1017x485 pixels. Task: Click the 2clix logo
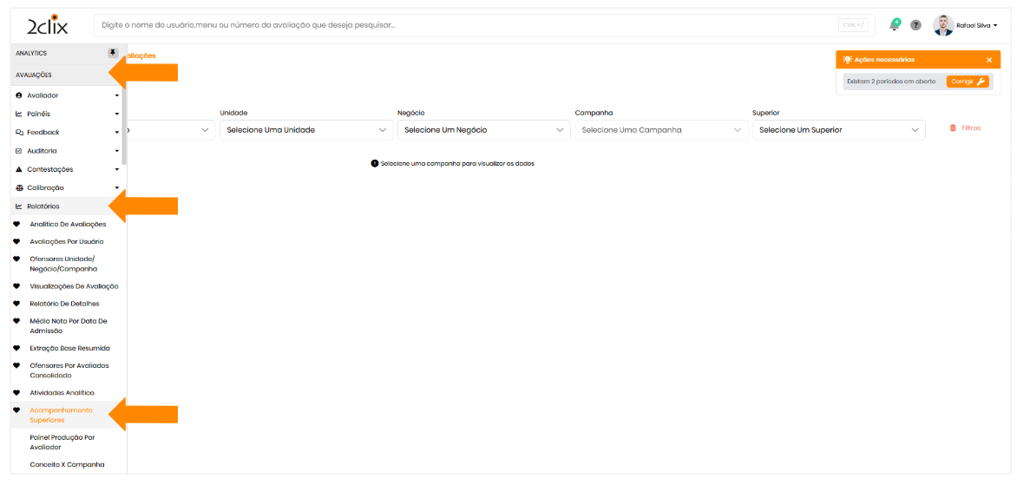pyautogui.click(x=47, y=25)
